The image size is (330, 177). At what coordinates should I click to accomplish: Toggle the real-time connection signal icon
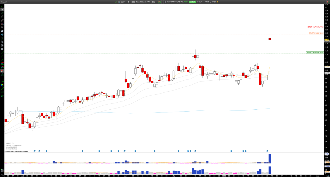point(116,2)
